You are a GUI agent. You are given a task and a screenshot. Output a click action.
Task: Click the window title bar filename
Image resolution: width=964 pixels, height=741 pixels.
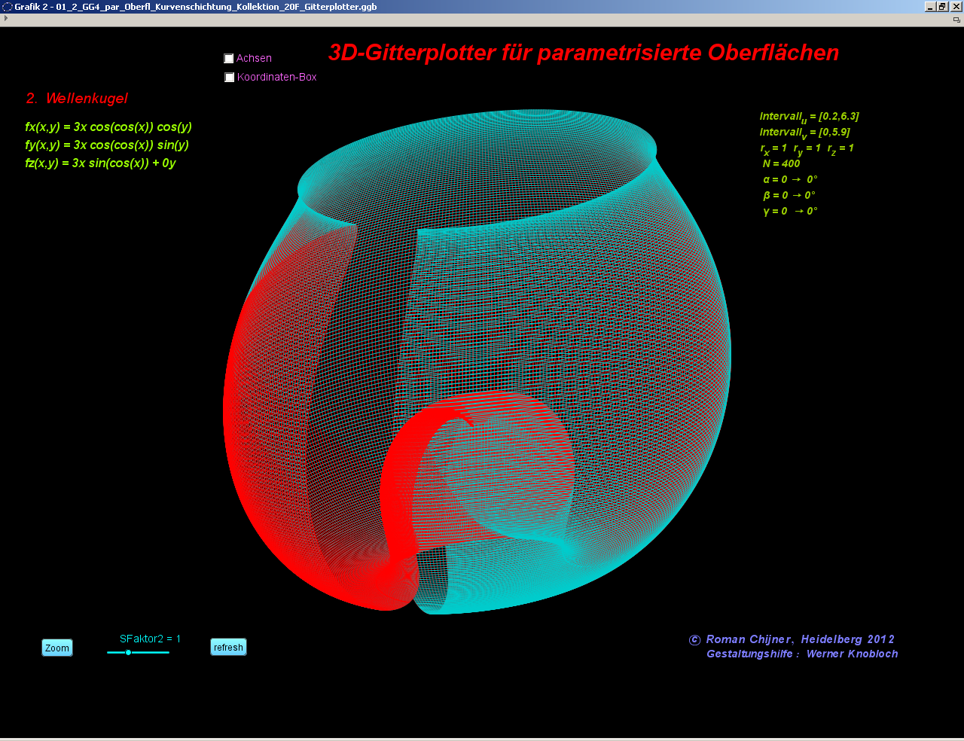pos(196,7)
